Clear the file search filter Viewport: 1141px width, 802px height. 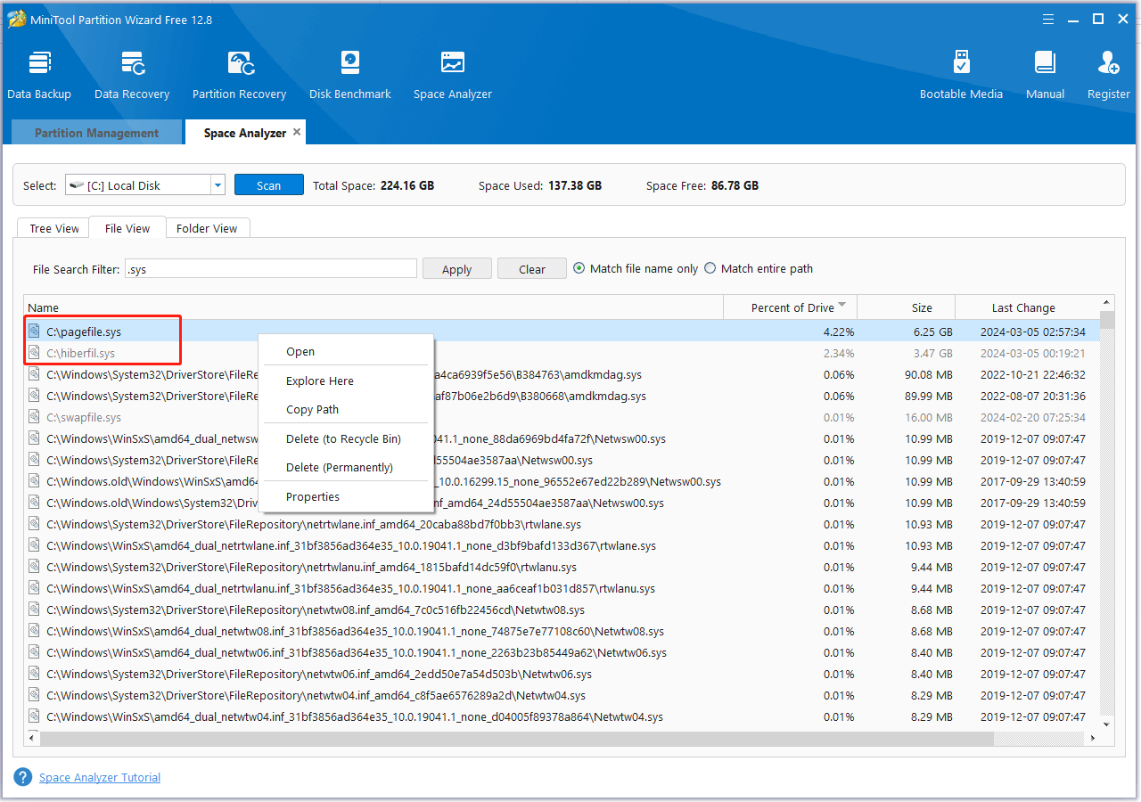click(x=531, y=269)
